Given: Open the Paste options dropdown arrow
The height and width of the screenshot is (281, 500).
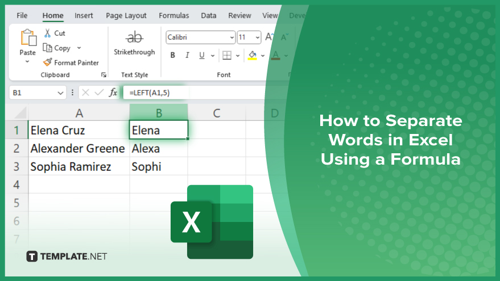Looking at the screenshot, I should (x=27, y=61).
